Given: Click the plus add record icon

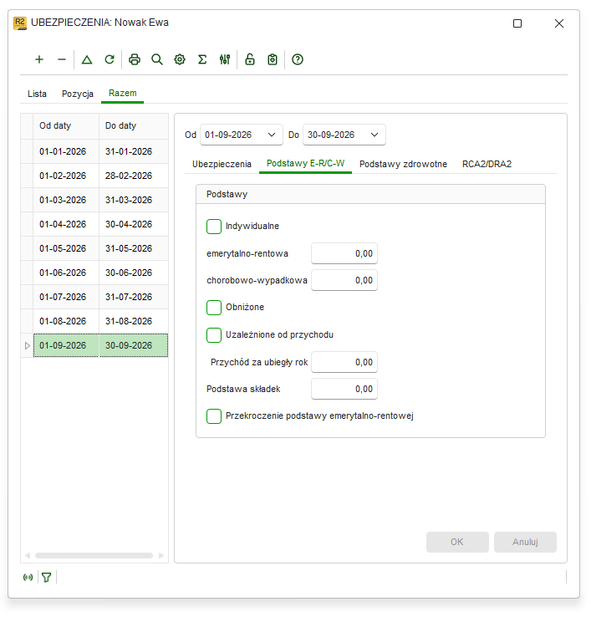Looking at the screenshot, I should pyautogui.click(x=39, y=59).
